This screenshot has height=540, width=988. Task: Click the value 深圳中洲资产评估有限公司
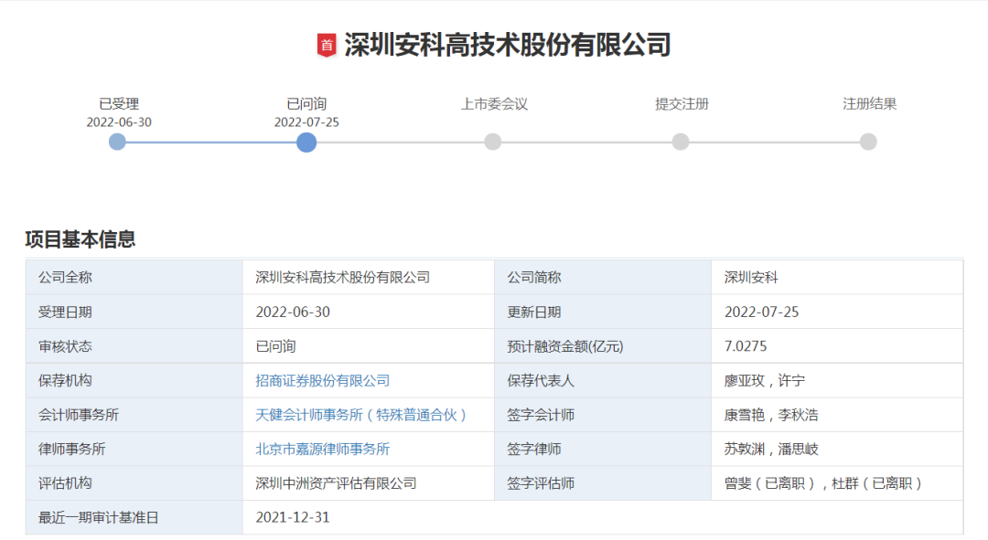point(337,483)
